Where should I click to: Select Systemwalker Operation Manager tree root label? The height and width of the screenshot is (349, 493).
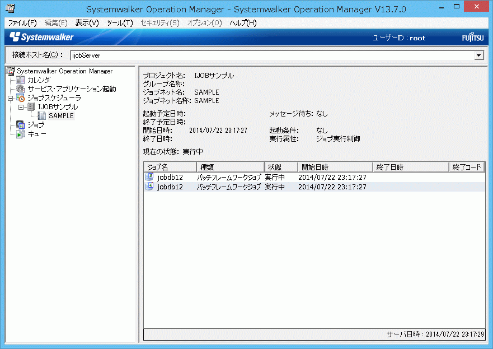pos(64,71)
